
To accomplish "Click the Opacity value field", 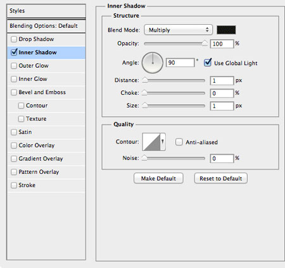I will [x=222, y=44].
